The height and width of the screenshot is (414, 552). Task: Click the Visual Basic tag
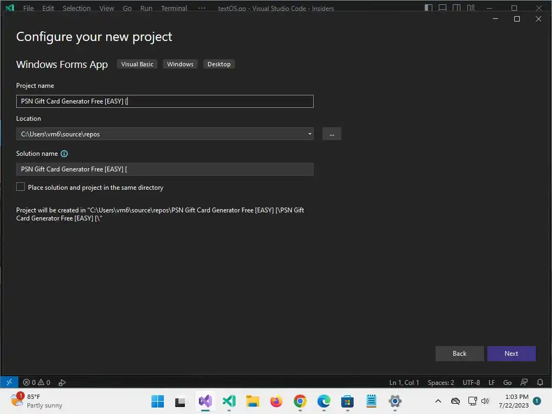137,64
